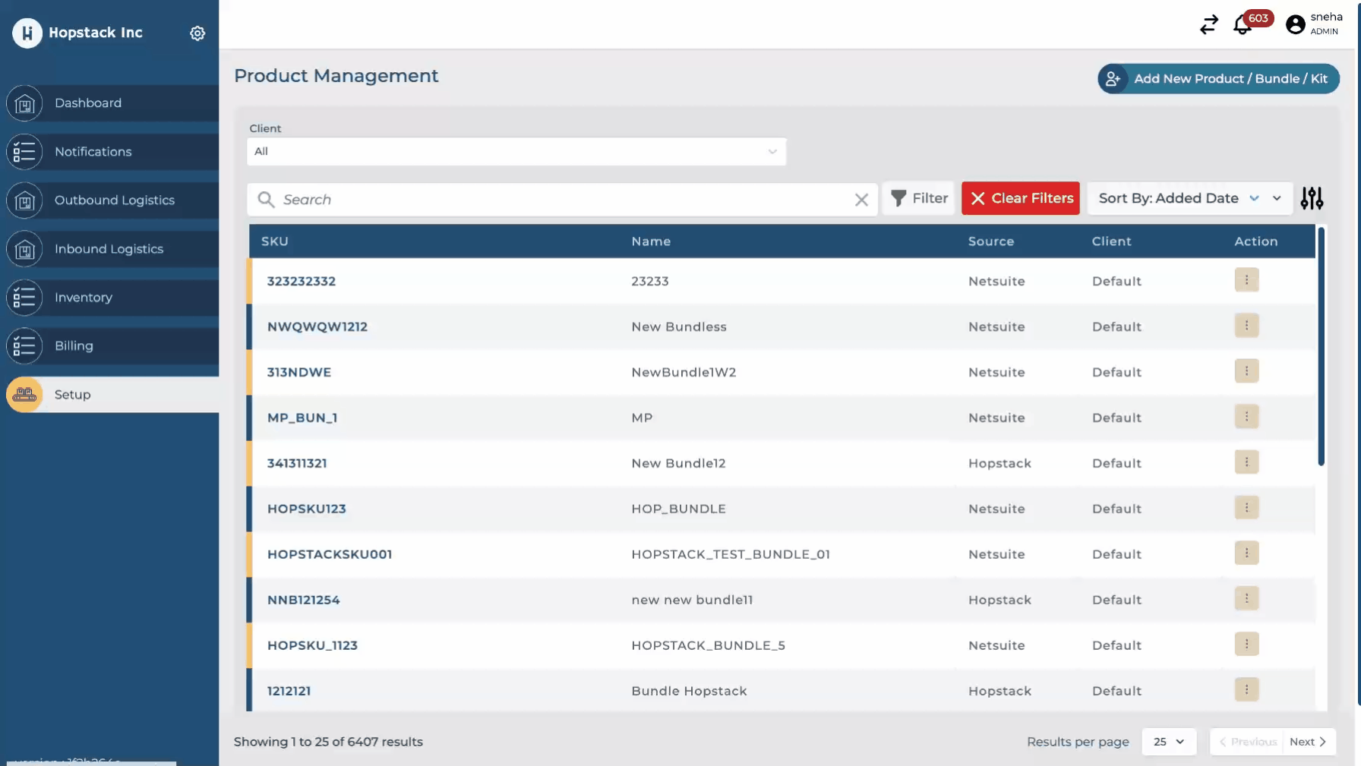Click three-dot action for NNB121254
Screen dimensions: 1361x766
pyautogui.click(x=1246, y=599)
